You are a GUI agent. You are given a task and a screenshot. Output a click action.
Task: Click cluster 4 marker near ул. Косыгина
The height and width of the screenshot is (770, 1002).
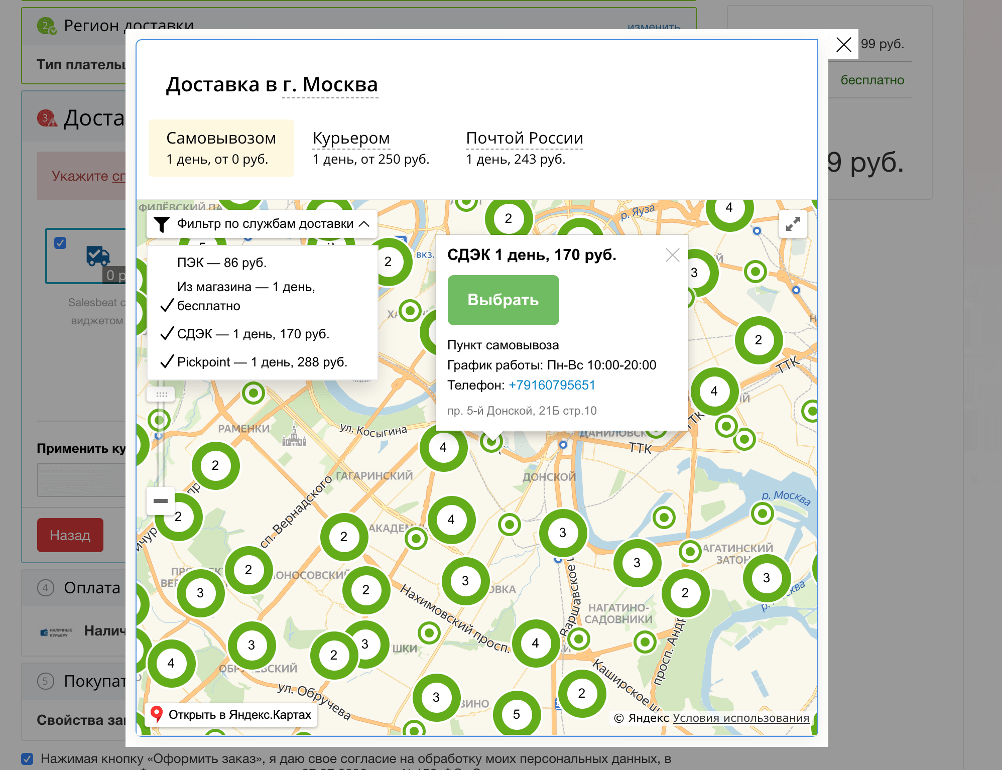pos(443,447)
